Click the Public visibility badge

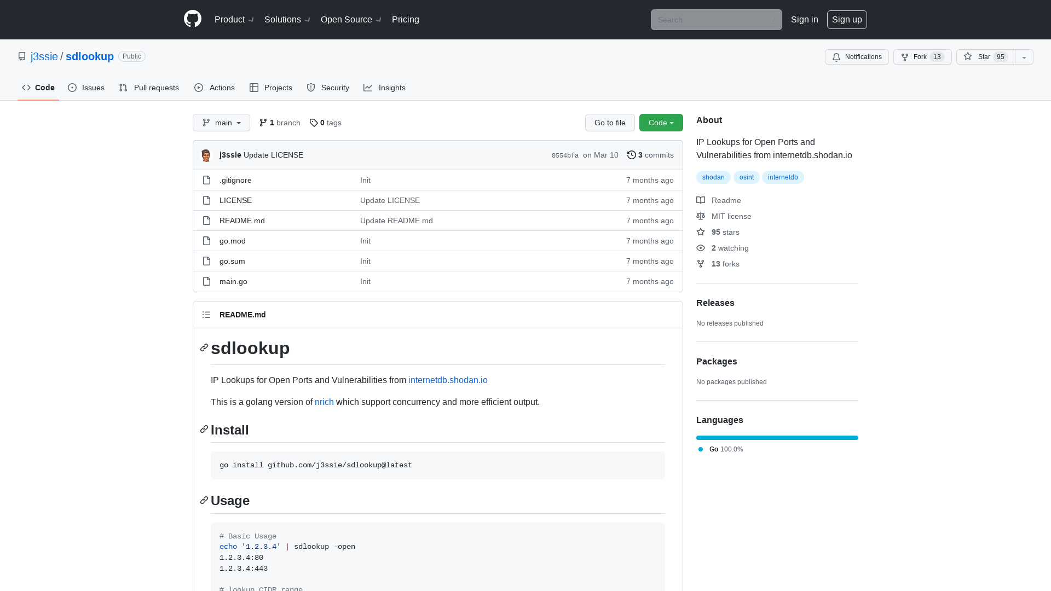tap(132, 56)
